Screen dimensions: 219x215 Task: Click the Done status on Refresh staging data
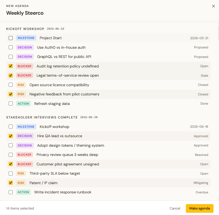coord(204,103)
